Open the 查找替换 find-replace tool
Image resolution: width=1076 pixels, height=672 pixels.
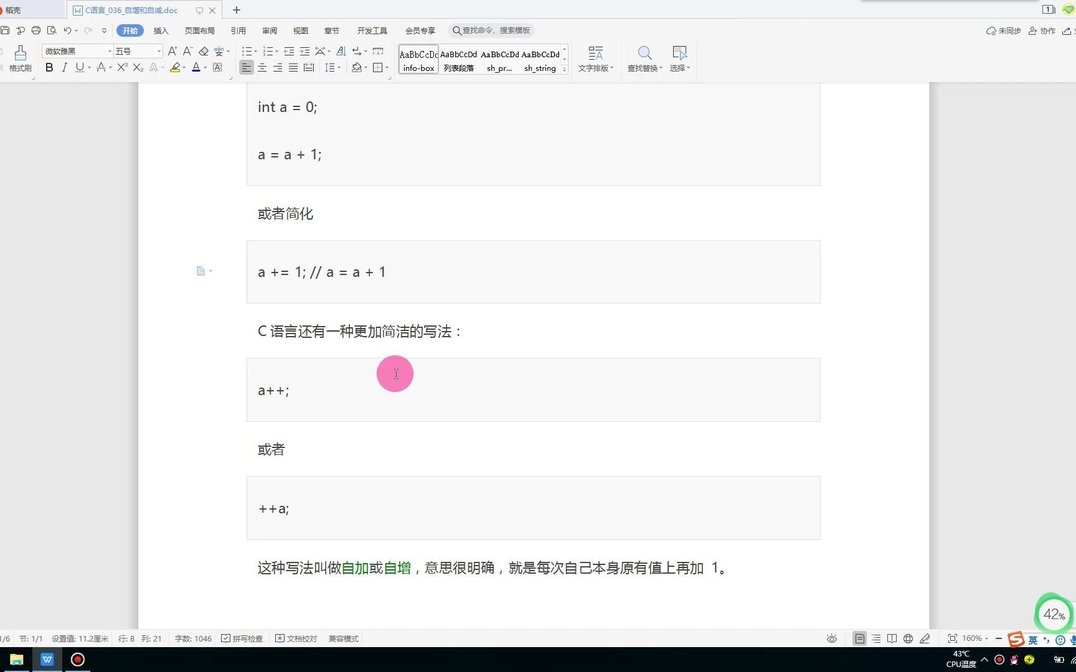click(x=644, y=59)
